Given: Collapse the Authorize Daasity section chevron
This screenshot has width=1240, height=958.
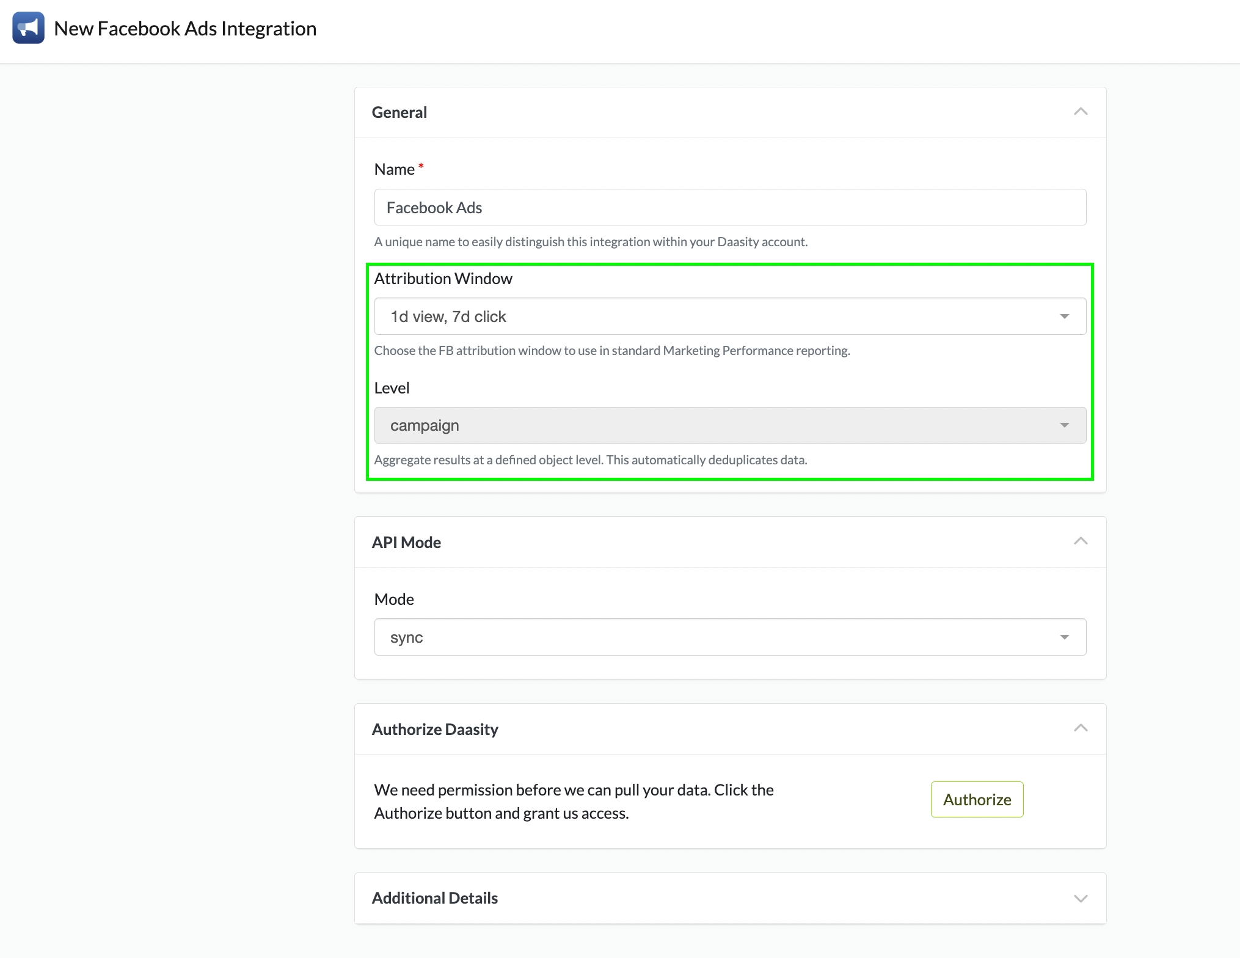Looking at the screenshot, I should [x=1080, y=728].
